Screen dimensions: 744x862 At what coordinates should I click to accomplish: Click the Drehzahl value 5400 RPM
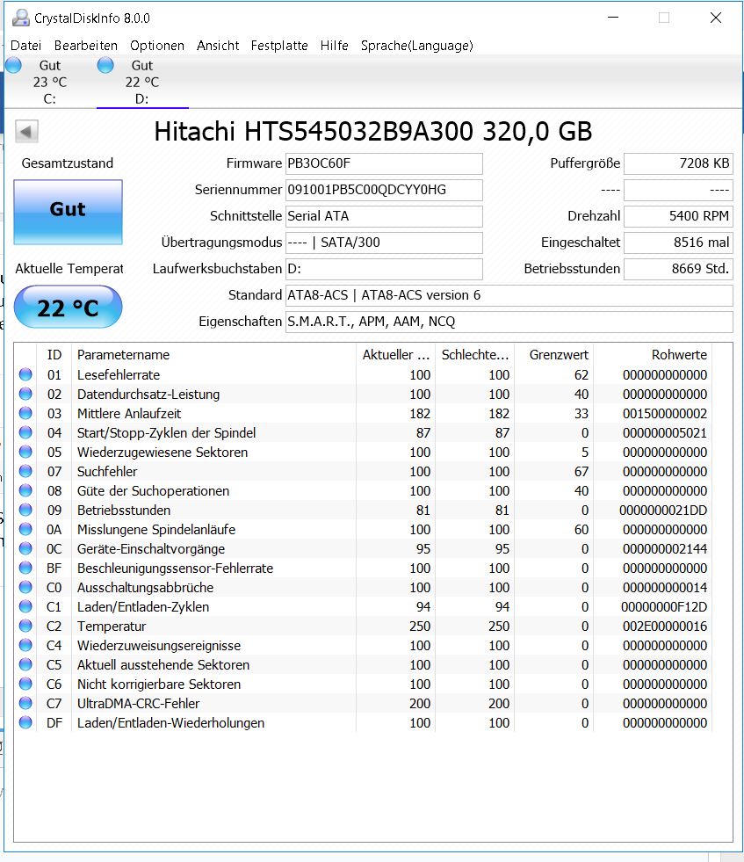tap(678, 216)
